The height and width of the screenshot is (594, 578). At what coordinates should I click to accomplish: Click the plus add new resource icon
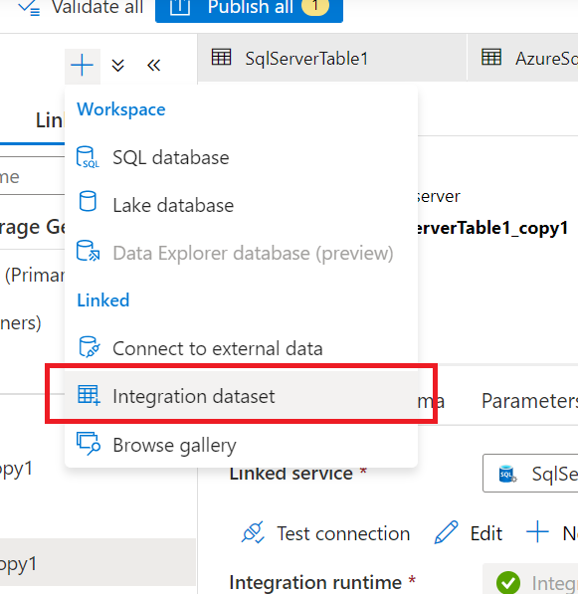pyautogui.click(x=83, y=66)
